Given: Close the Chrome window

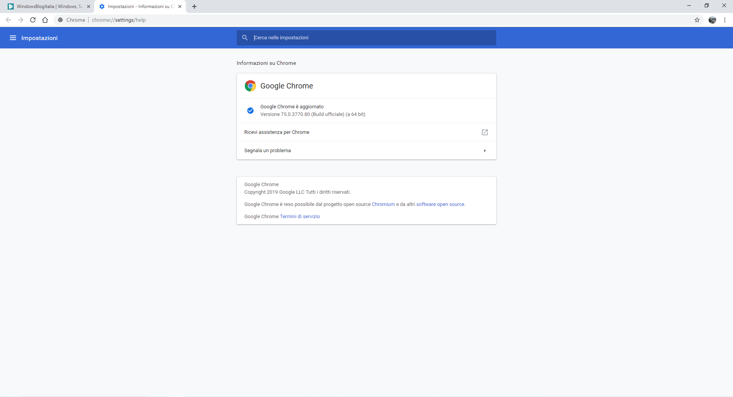Looking at the screenshot, I should tap(724, 5).
